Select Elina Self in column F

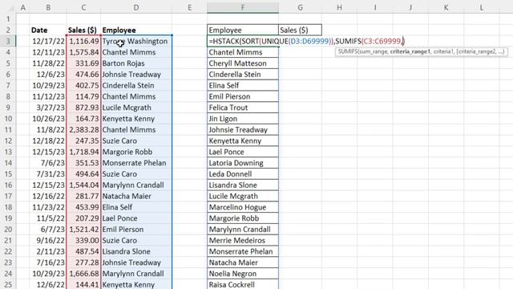(243, 86)
